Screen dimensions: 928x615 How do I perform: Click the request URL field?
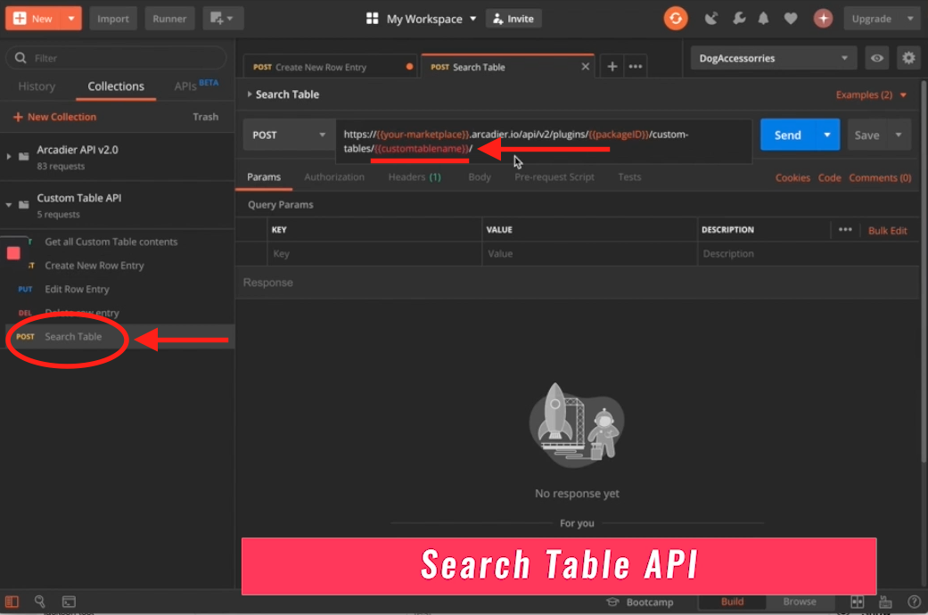pyautogui.click(x=543, y=141)
